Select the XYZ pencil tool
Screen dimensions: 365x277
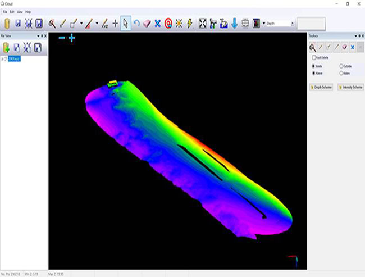[105, 24]
